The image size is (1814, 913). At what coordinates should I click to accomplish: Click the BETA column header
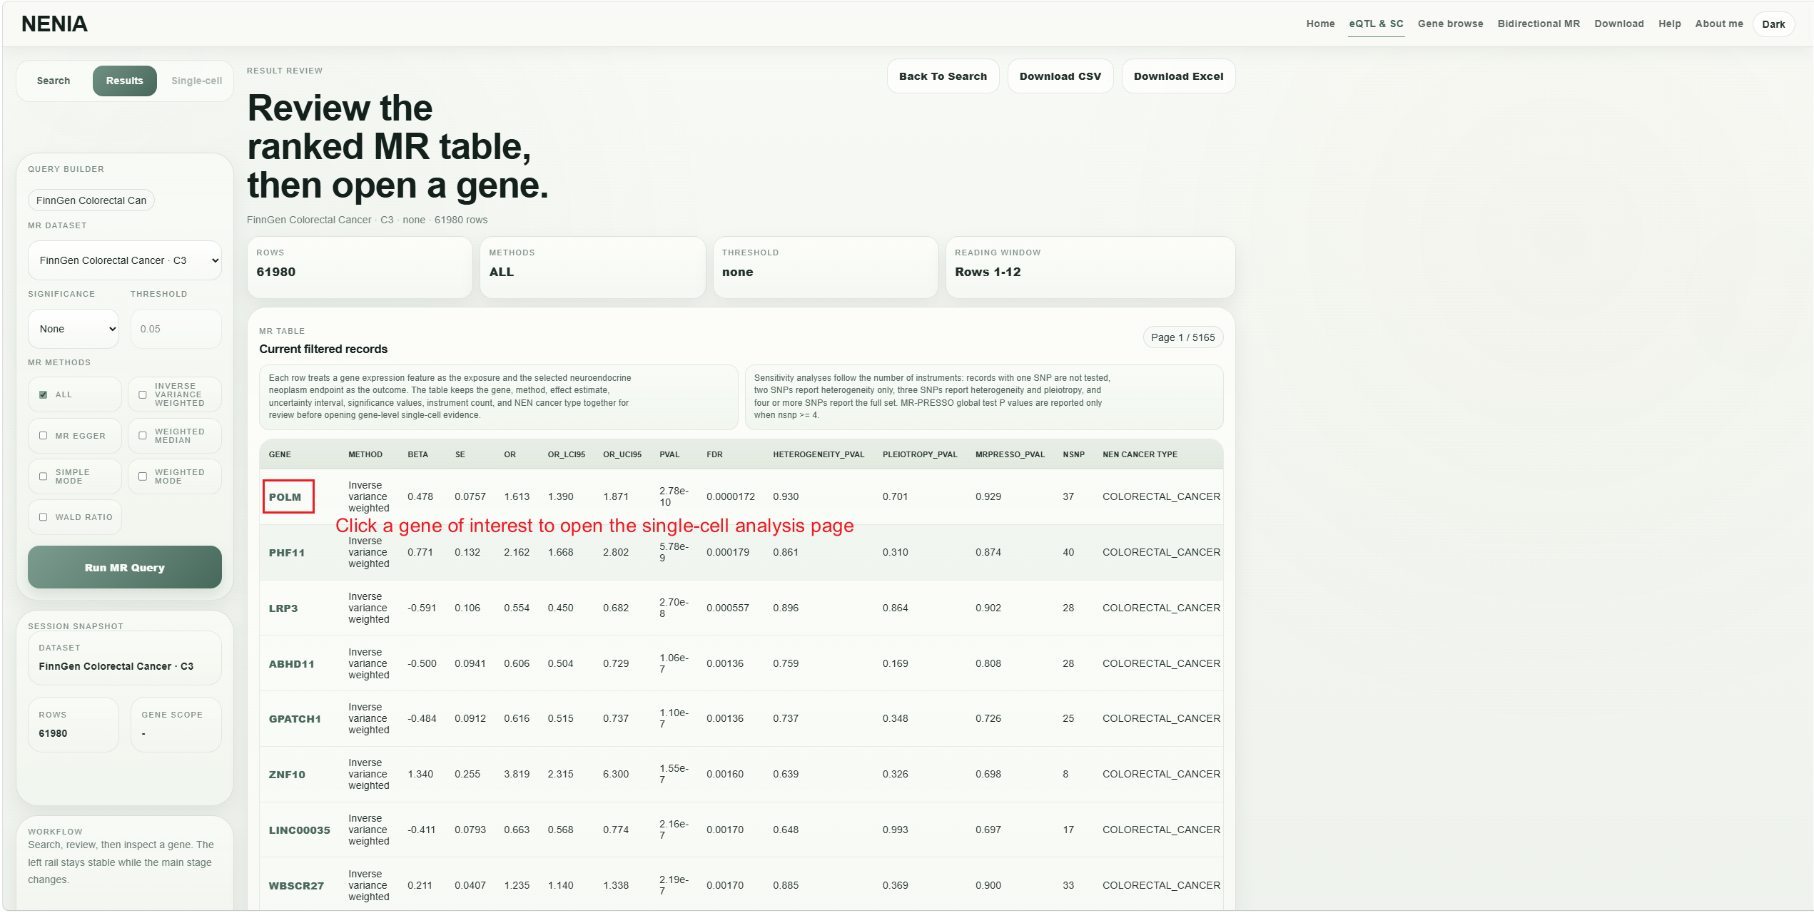(x=417, y=454)
